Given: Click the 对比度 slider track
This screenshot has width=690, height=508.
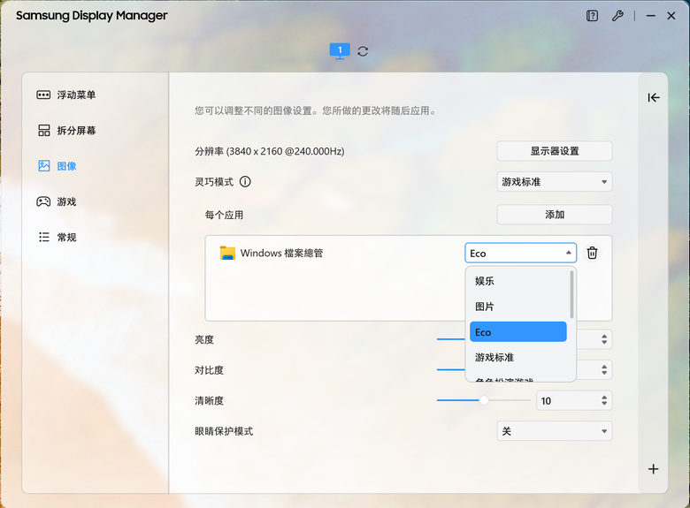Looking at the screenshot, I should [450, 369].
